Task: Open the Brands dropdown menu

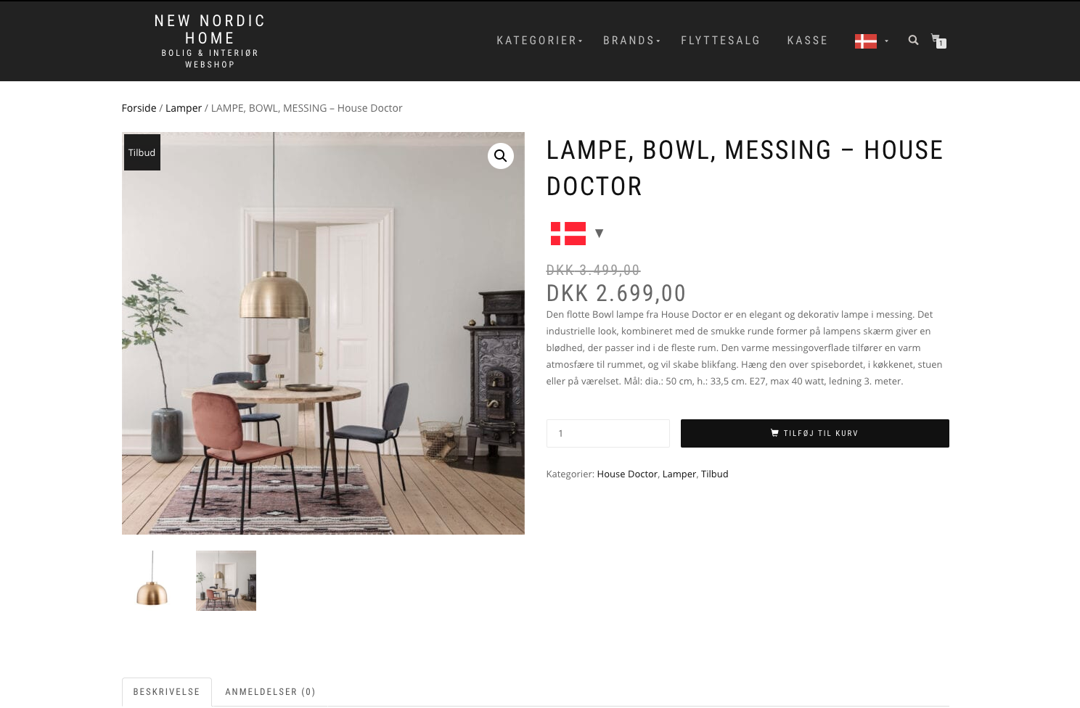Action: tap(631, 41)
